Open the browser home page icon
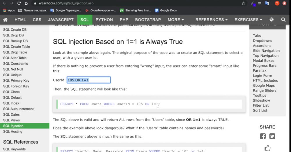The height and width of the screenshot is (152, 291). coord(26,3)
